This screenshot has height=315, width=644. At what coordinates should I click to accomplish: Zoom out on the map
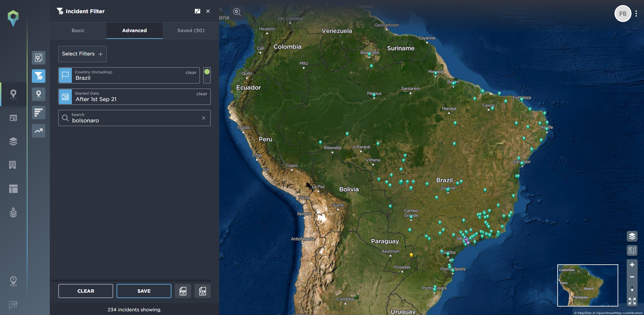(632, 277)
